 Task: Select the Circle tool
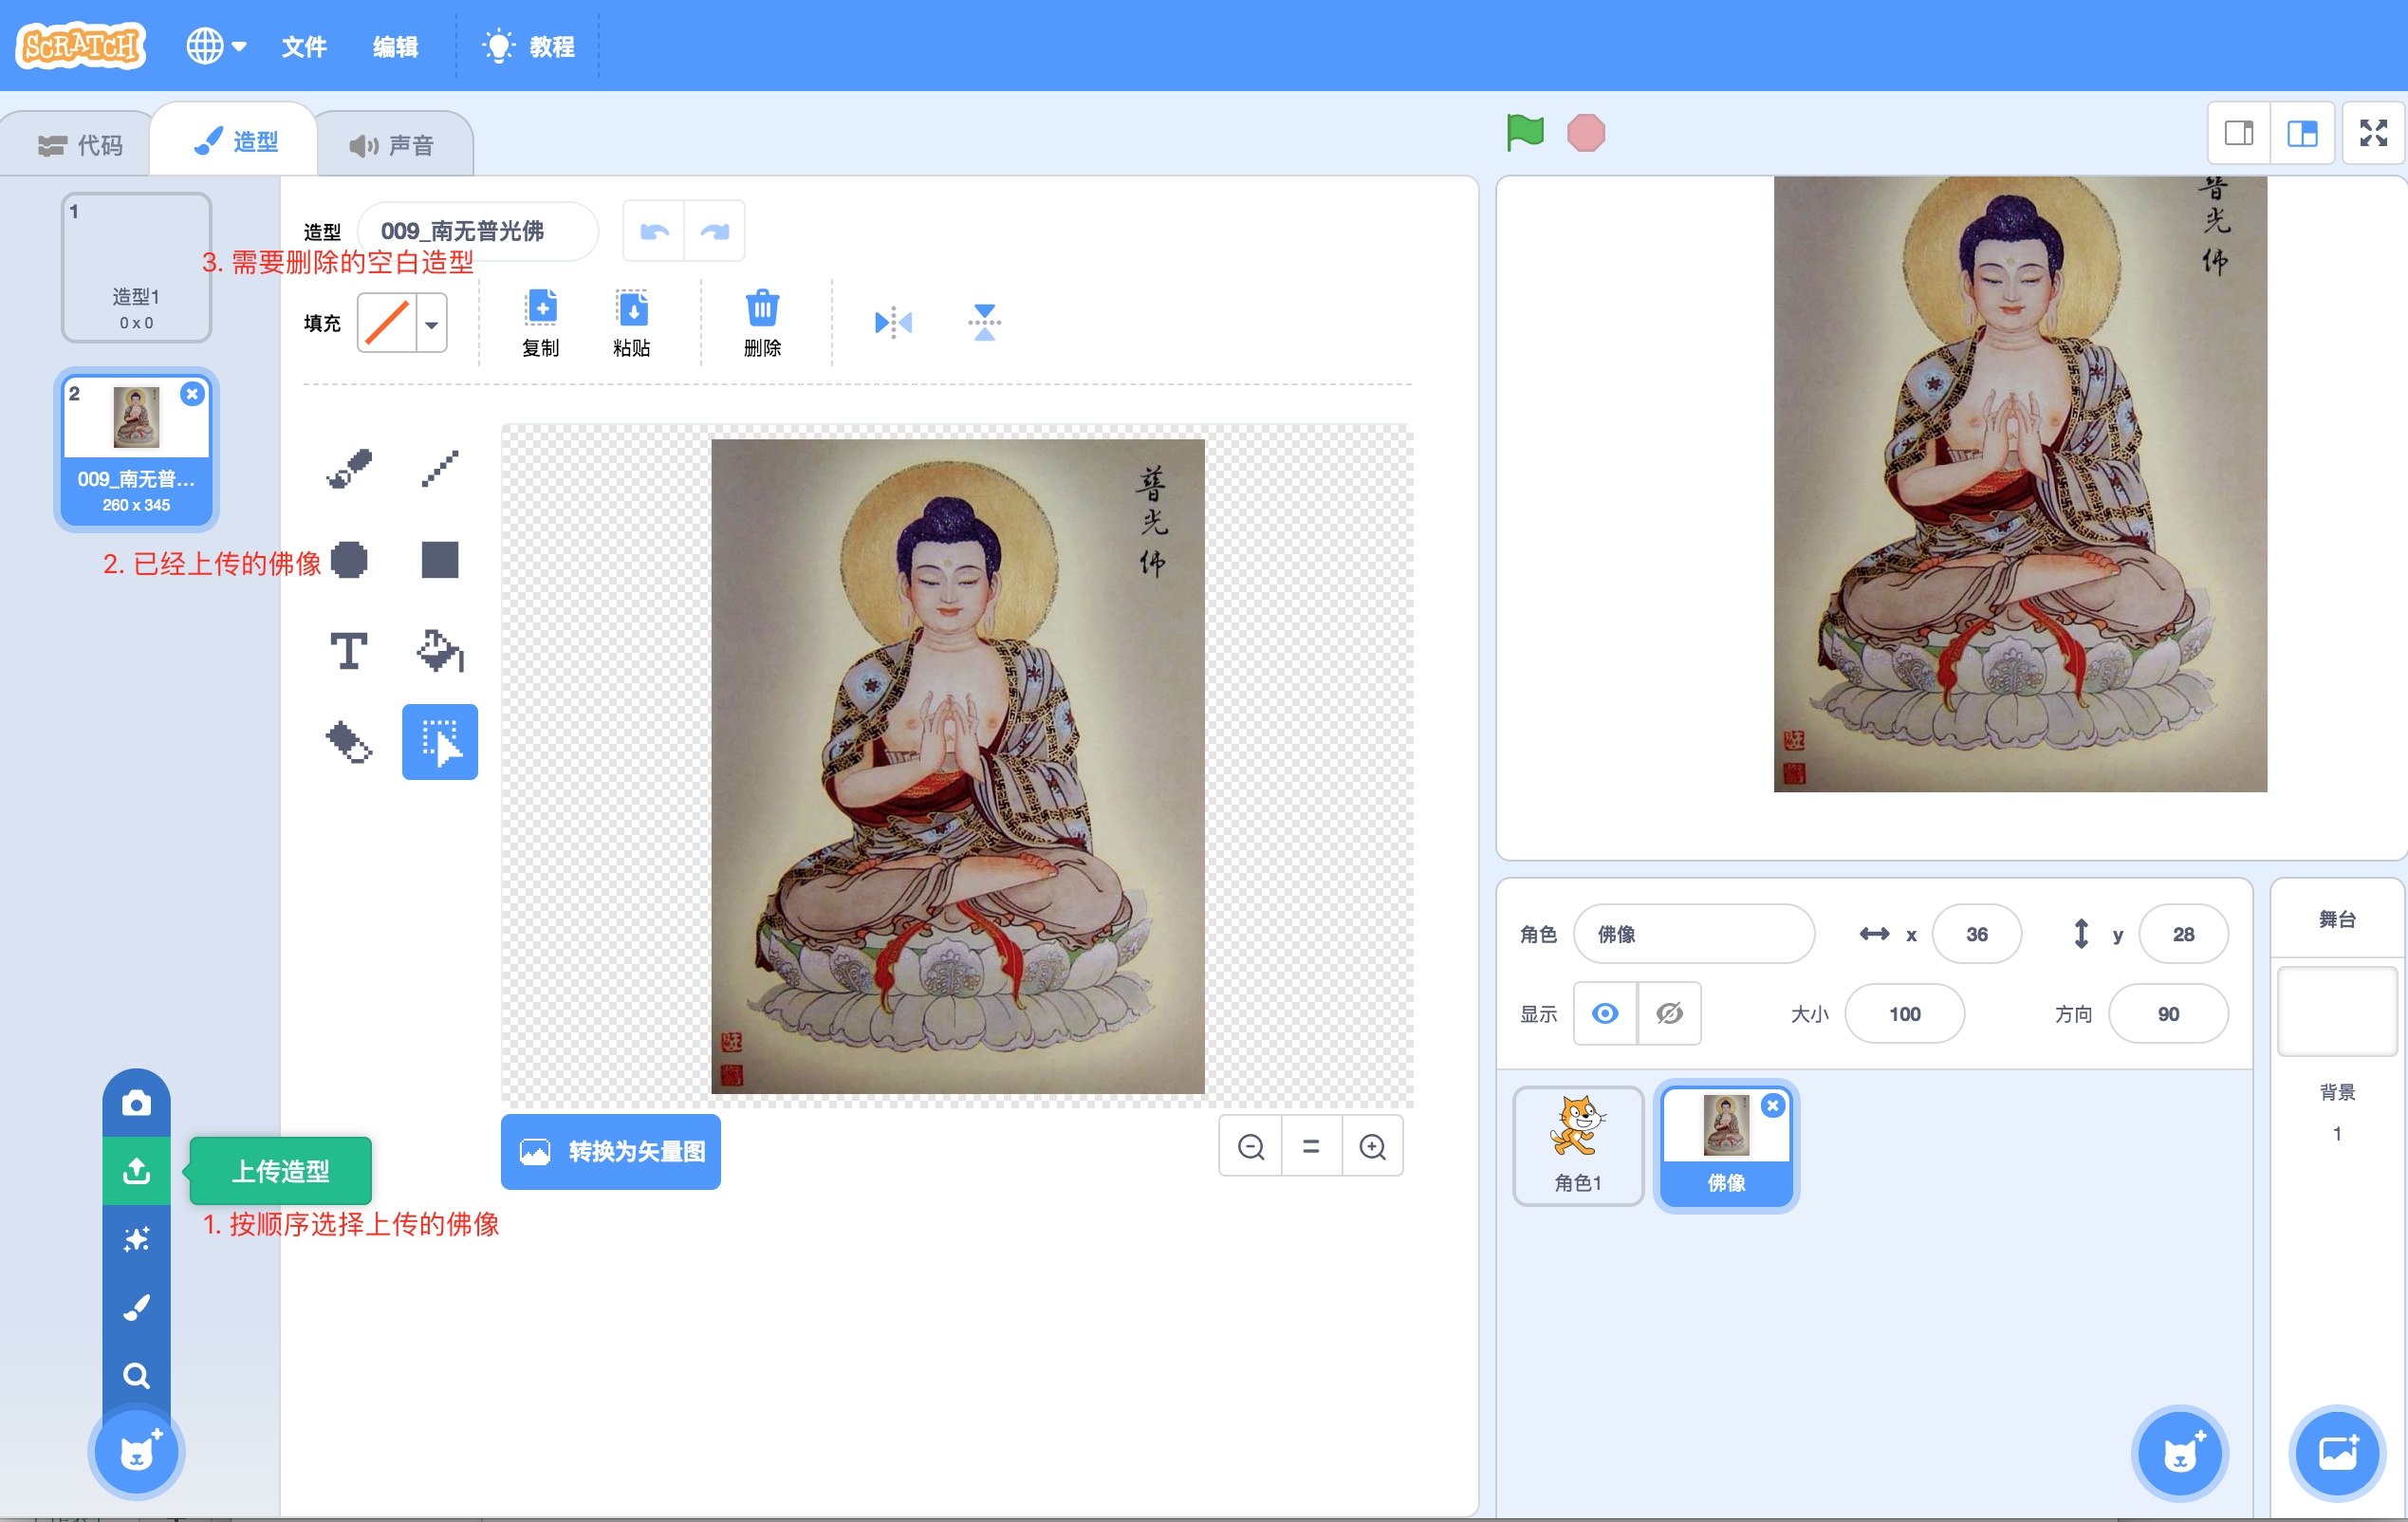349,560
